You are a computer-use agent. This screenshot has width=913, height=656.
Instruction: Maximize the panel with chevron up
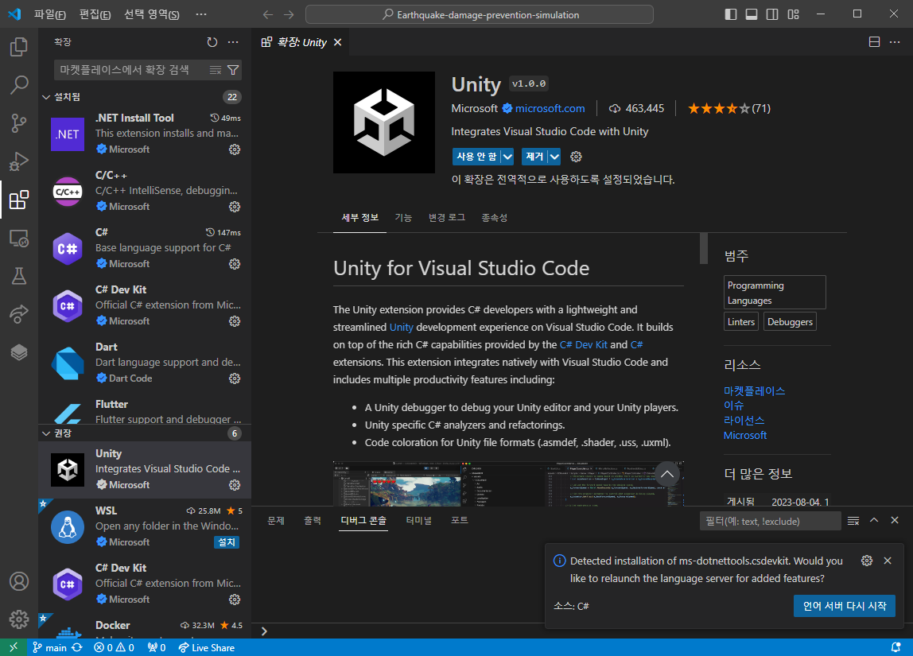coord(874,520)
